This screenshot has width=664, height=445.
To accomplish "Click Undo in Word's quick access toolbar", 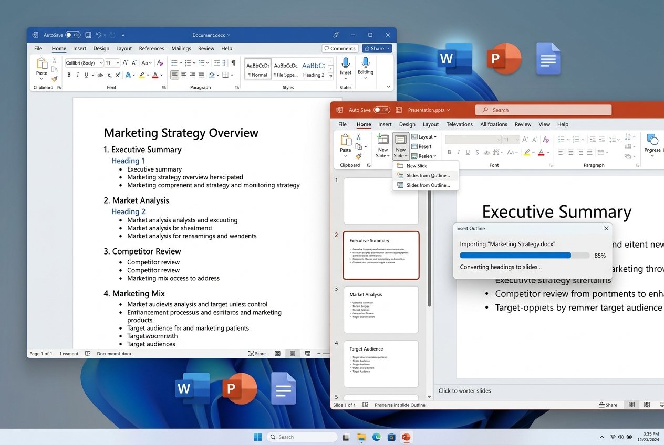I will pos(98,35).
